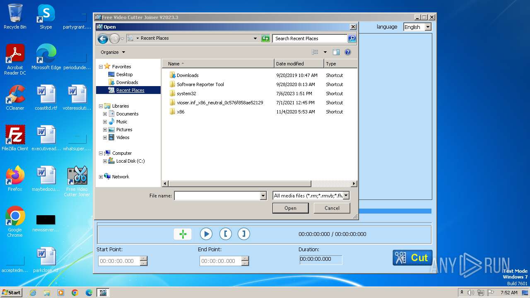530x298 pixels.
Task: Open the language dropdown
Action: 428,27
